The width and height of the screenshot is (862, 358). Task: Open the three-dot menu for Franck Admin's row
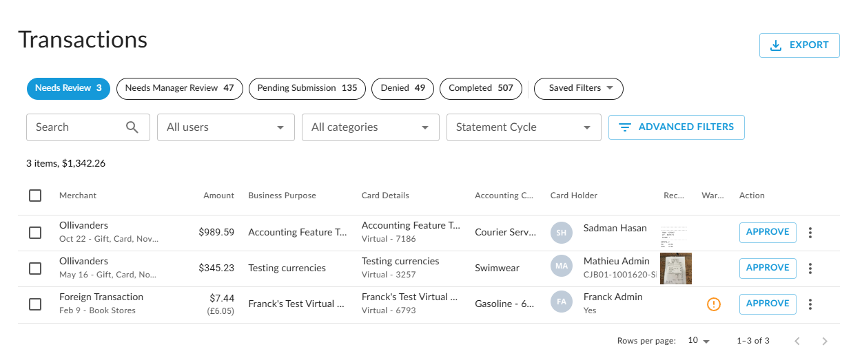(x=810, y=304)
